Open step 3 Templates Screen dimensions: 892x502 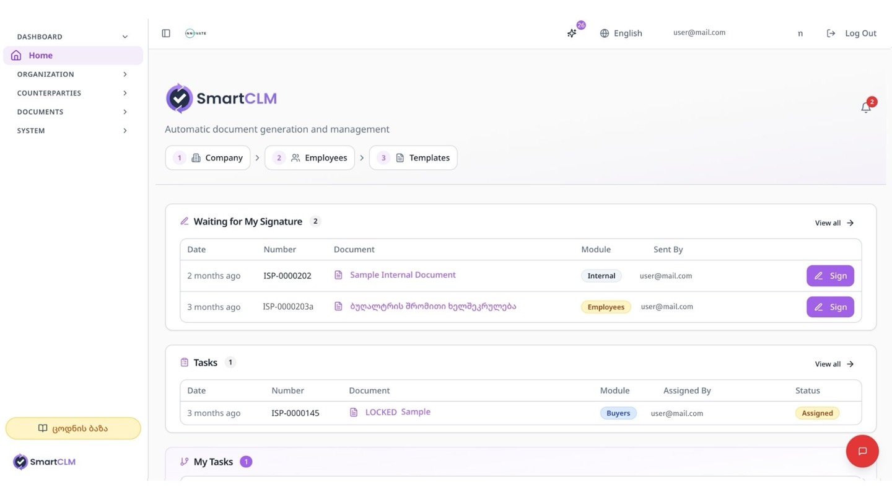(x=413, y=158)
